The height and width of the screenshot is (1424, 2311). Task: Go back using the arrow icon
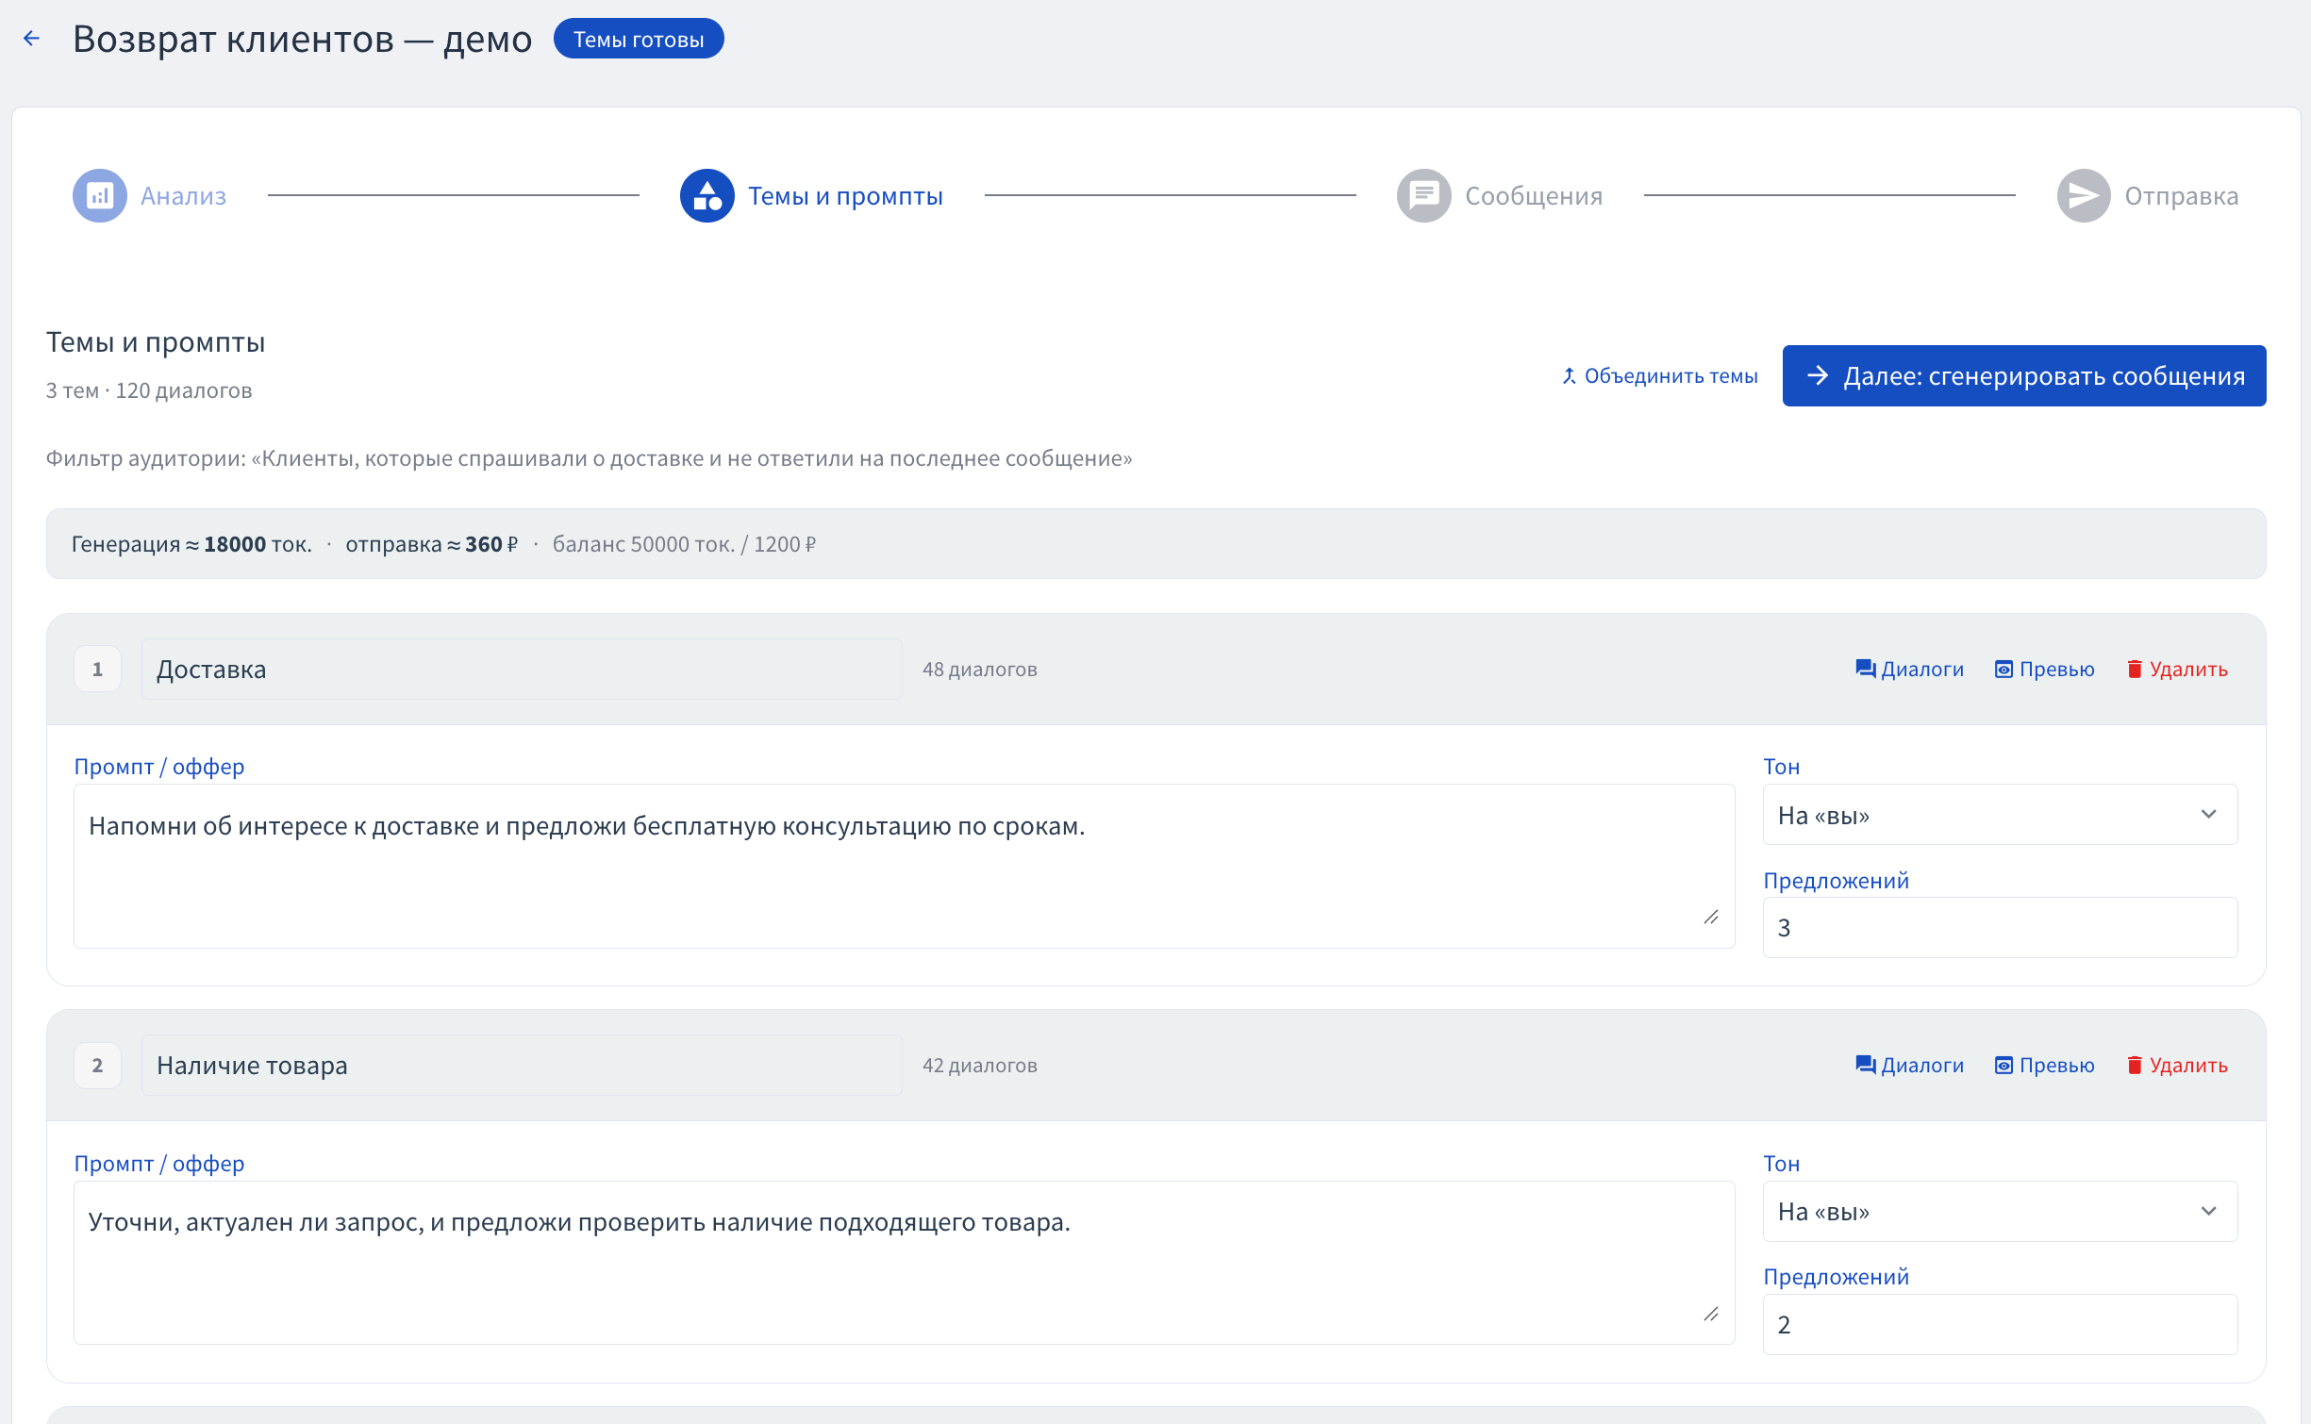click(x=31, y=39)
